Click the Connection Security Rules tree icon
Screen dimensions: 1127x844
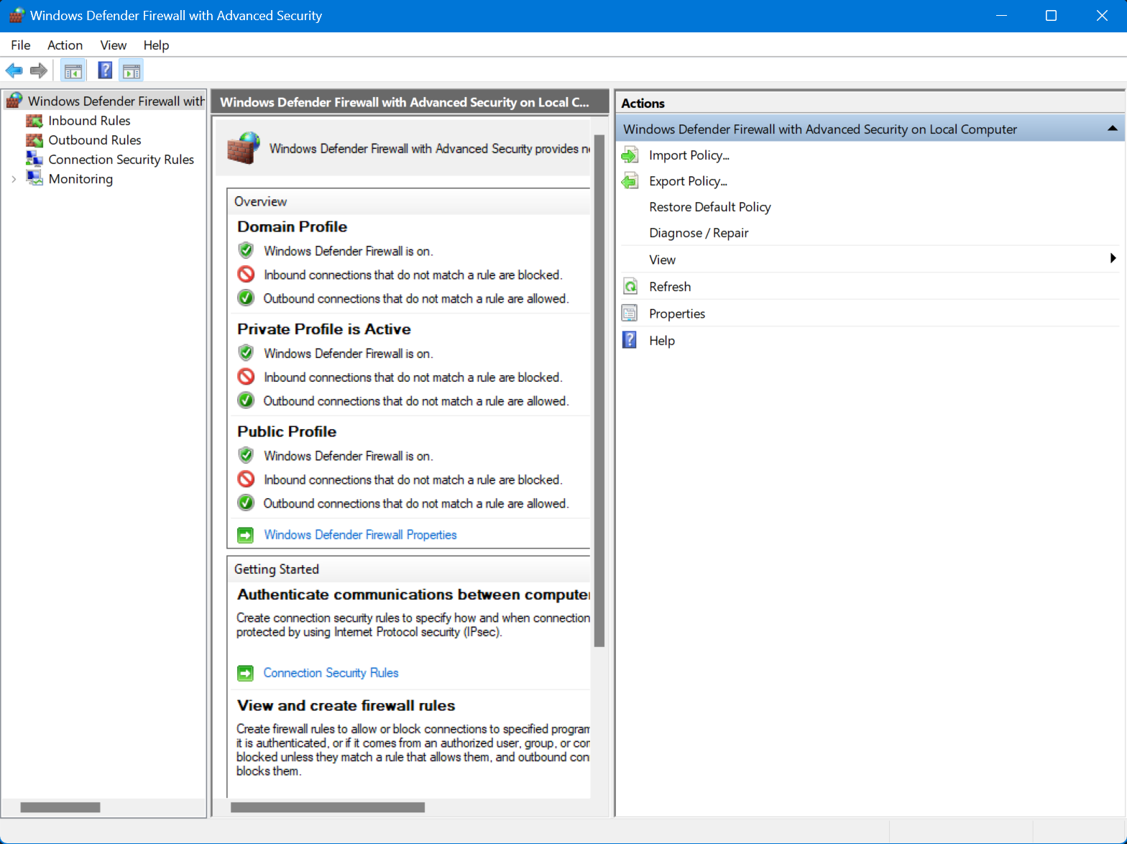pyautogui.click(x=34, y=159)
